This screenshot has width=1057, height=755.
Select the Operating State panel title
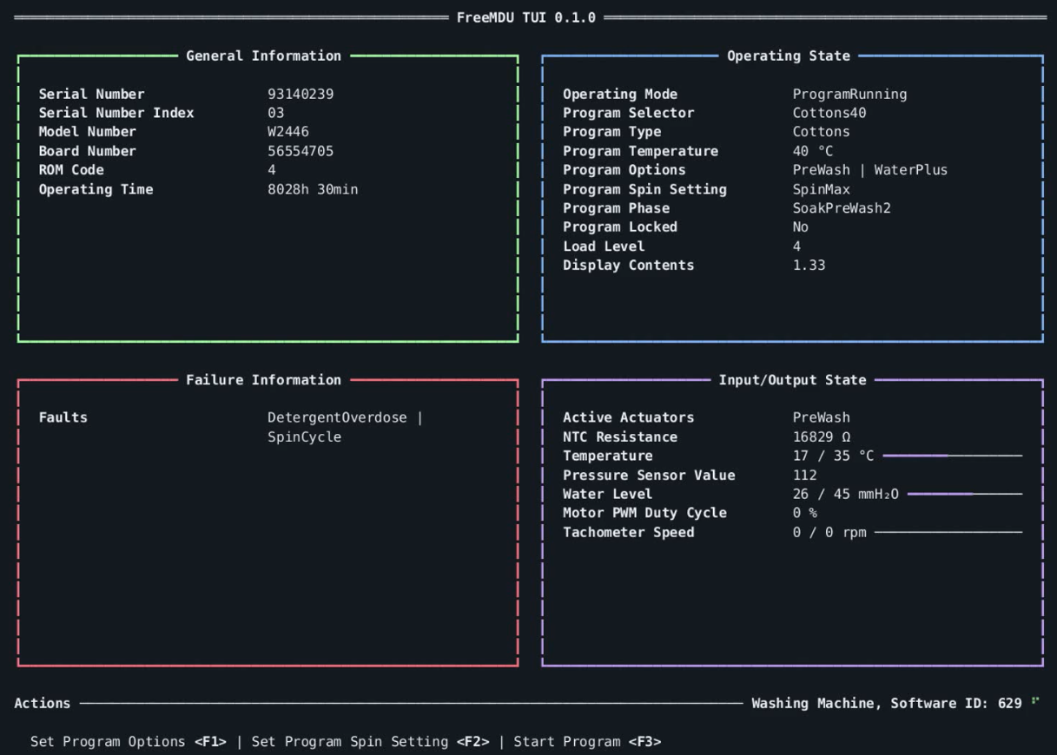(789, 56)
